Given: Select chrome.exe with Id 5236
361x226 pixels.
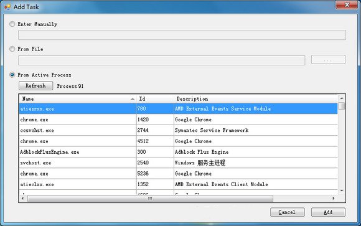Looking at the screenshot, I should pos(178,174).
